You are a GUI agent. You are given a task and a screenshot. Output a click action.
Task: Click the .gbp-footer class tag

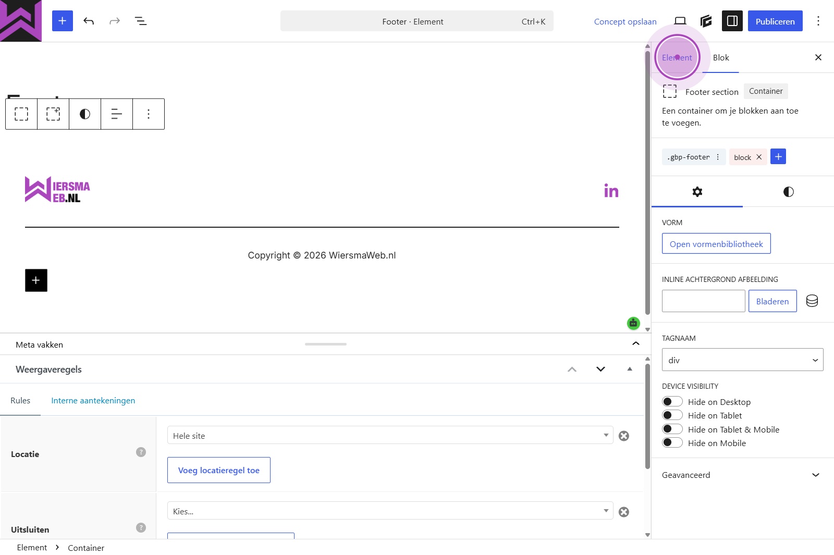(689, 157)
